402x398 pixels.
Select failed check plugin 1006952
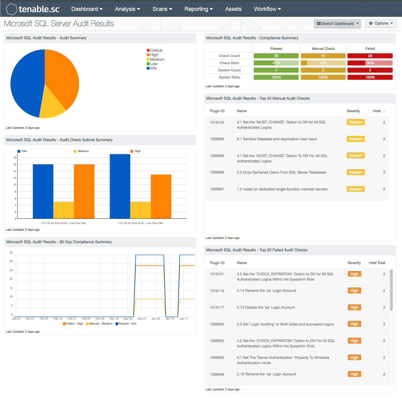coord(297,343)
